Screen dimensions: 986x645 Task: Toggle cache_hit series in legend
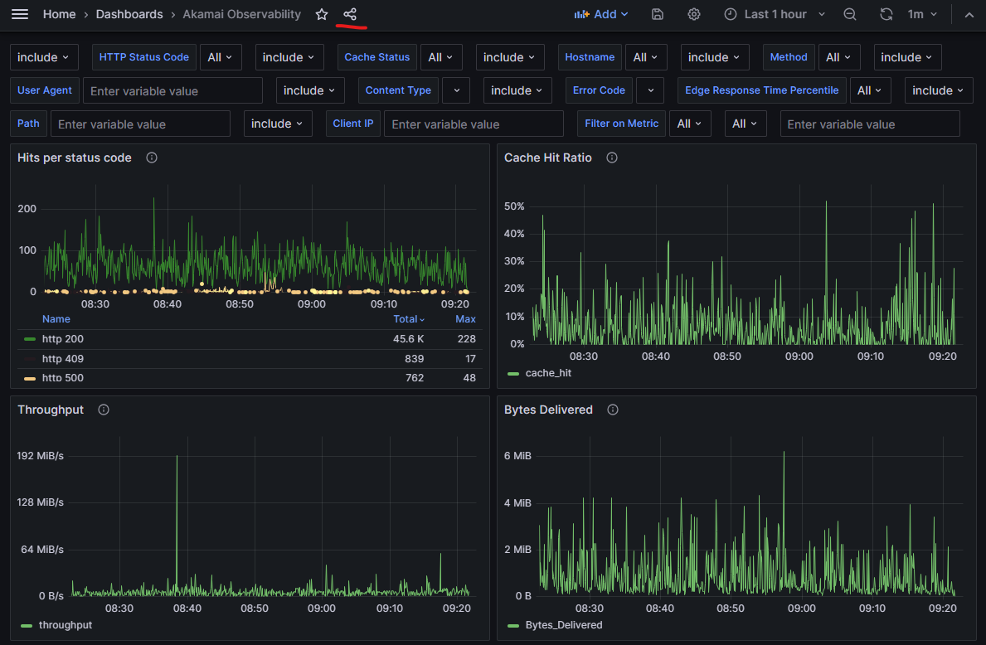pyautogui.click(x=548, y=373)
